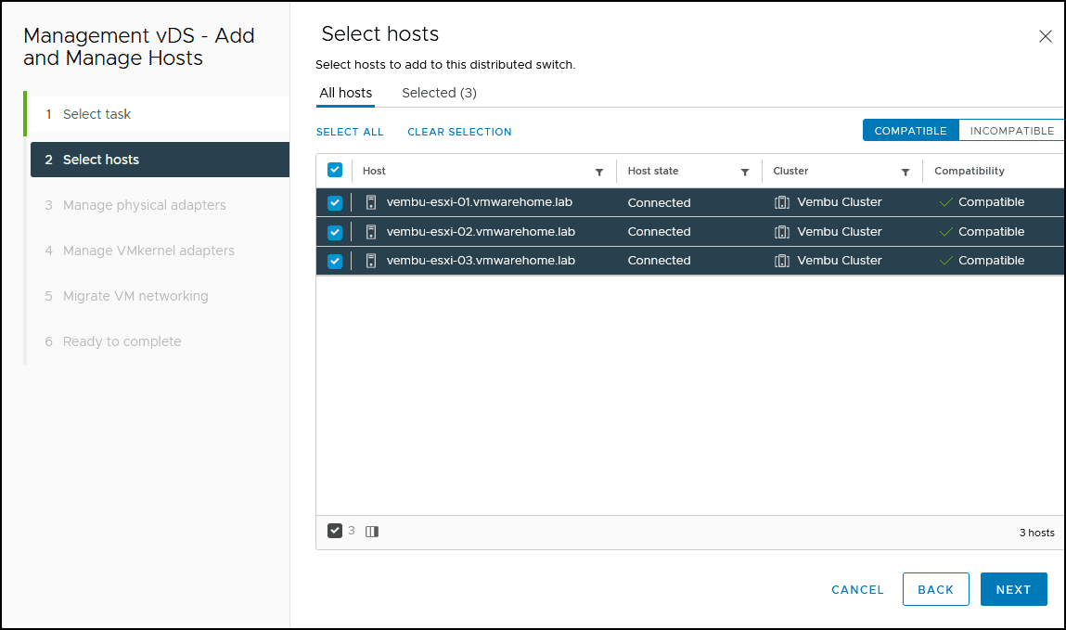The image size is (1066, 630).
Task: Click the Vembu Cluster icon in third row
Action: coord(782,261)
